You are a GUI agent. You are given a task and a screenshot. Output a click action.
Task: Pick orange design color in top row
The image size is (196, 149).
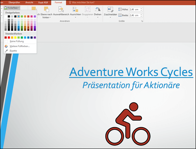pyautogui.click(x=25, y=17)
